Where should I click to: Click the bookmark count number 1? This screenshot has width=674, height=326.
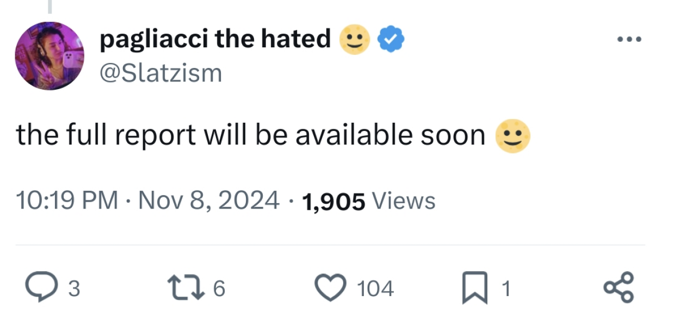[x=505, y=289]
